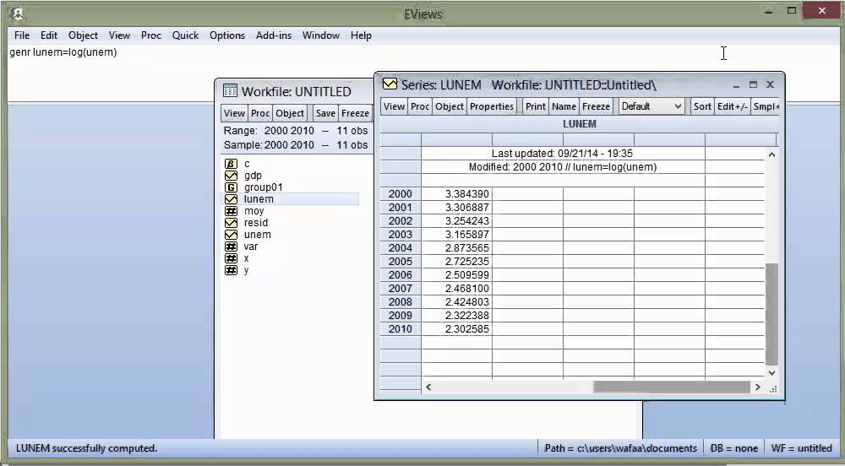Click View button in Series window toolbar

[394, 106]
